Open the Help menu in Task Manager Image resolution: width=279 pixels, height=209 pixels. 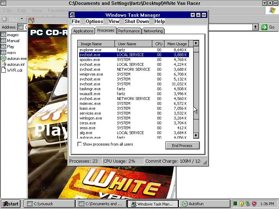[x=160, y=22]
